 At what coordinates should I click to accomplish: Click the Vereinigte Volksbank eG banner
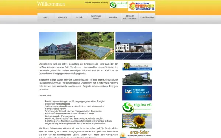point(137,93)
